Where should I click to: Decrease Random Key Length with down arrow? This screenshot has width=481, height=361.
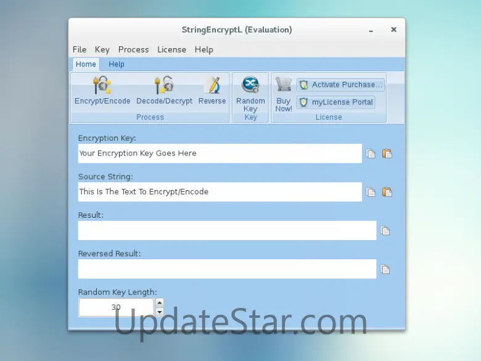tap(160, 312)
